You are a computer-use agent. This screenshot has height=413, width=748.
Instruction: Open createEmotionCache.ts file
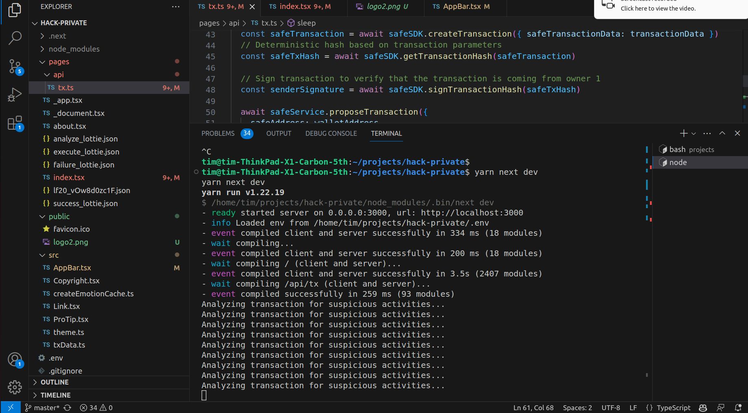coord(109,293)
